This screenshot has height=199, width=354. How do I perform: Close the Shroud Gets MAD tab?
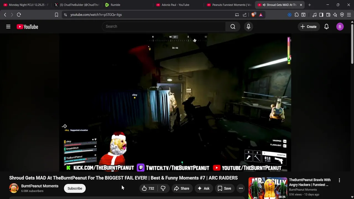tap(301, 5)
